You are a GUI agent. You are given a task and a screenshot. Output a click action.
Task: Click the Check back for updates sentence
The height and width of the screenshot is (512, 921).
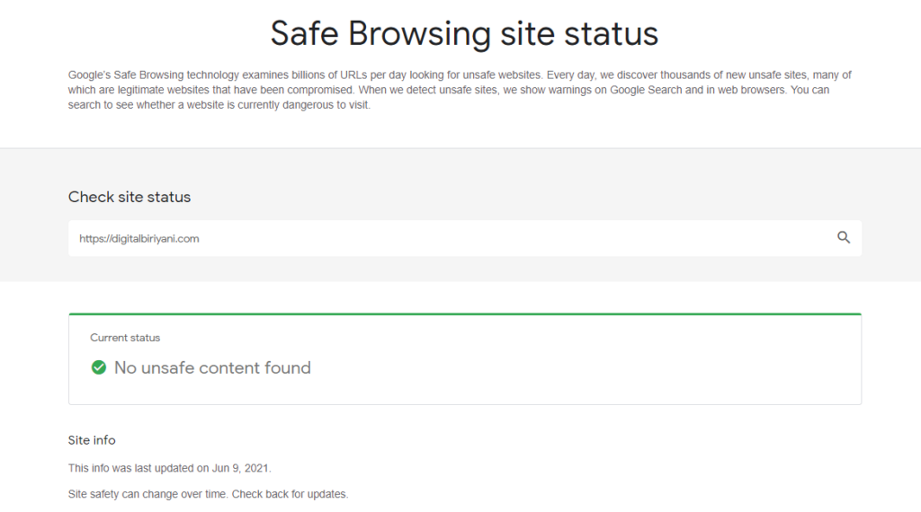click(x=291, y=494)
